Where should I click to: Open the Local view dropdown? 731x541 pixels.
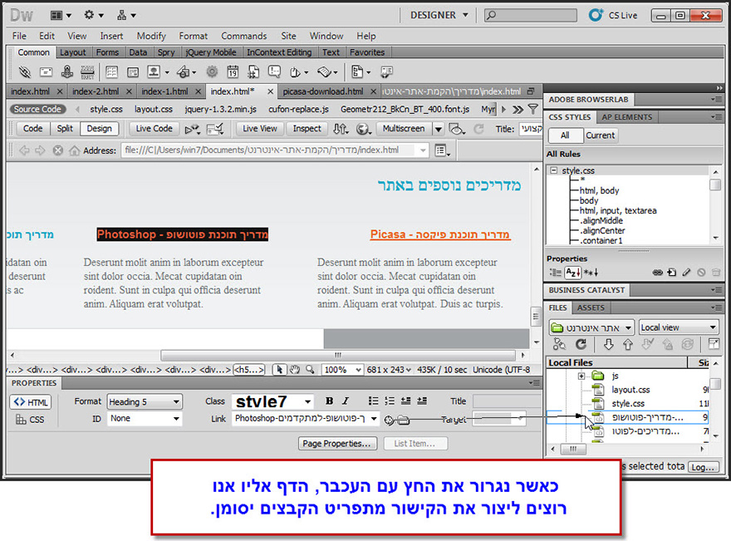coord(679,327)
